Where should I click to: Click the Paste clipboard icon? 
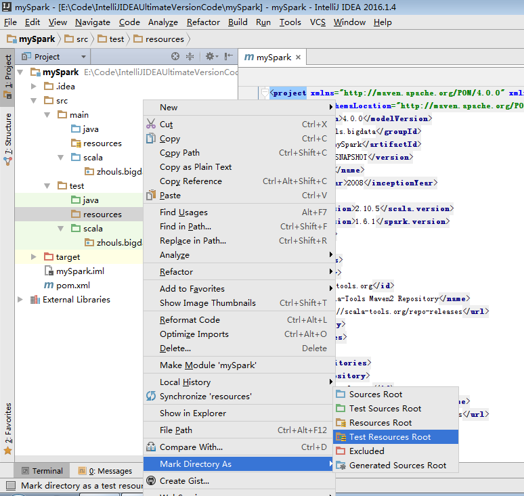tap(151, 195)
